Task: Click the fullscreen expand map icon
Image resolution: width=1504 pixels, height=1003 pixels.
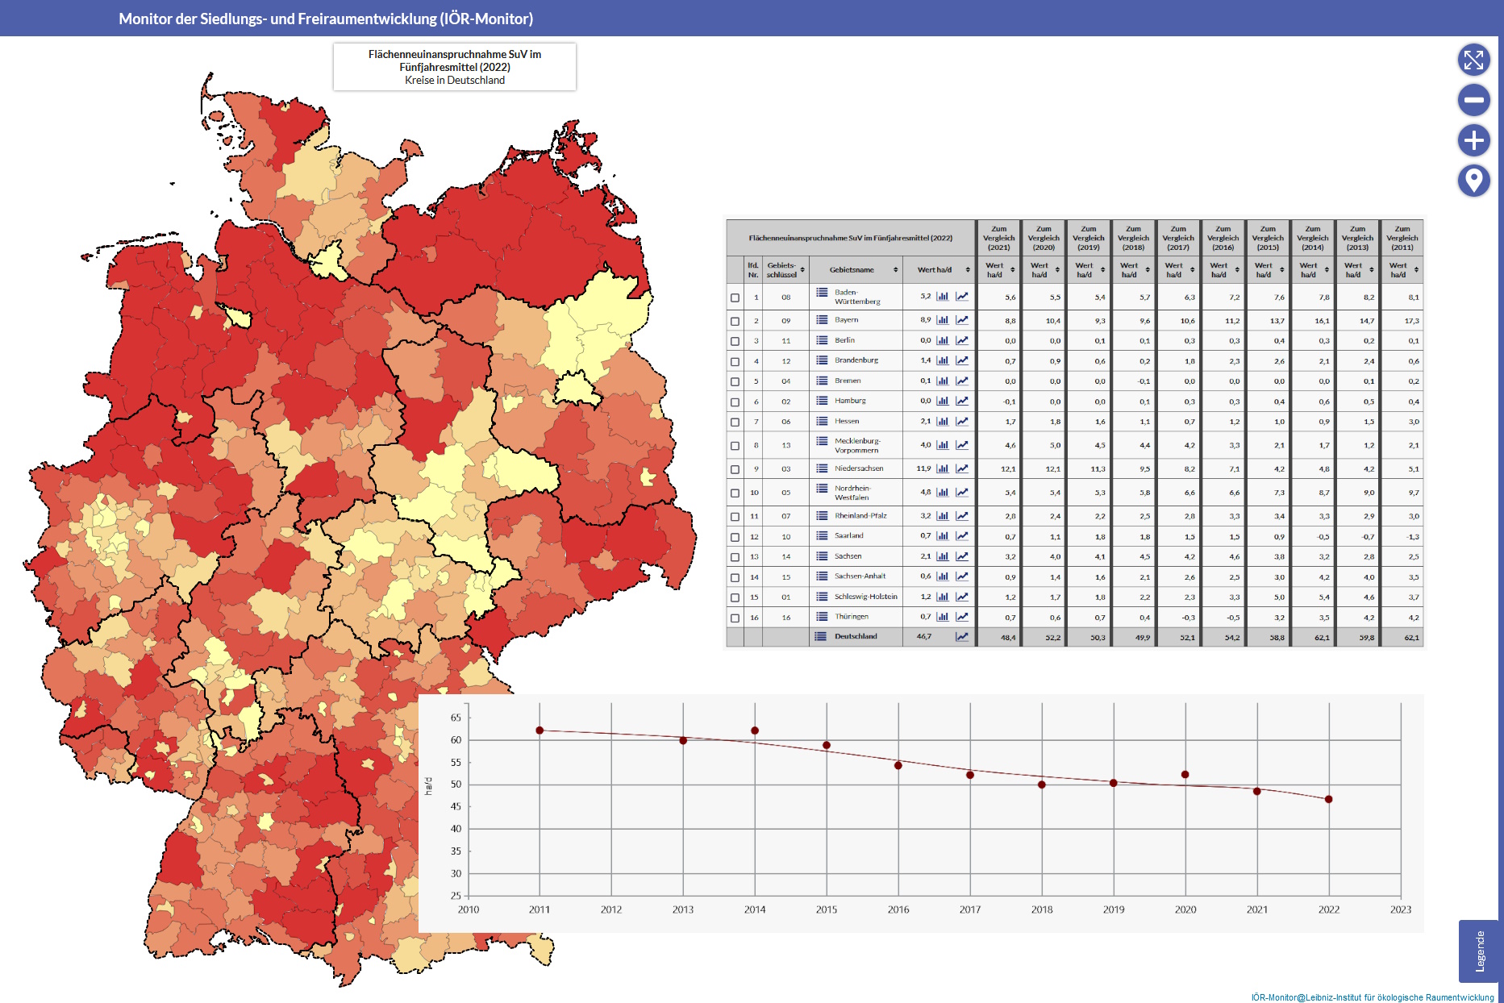Action: [1473, 60]
